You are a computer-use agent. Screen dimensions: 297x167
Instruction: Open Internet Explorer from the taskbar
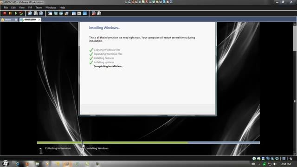[18, 164]
